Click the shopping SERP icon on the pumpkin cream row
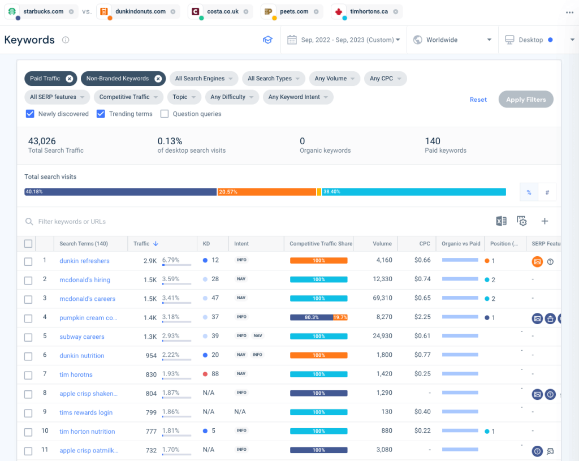This screenshot has height=461, width=579. [550, 318]
